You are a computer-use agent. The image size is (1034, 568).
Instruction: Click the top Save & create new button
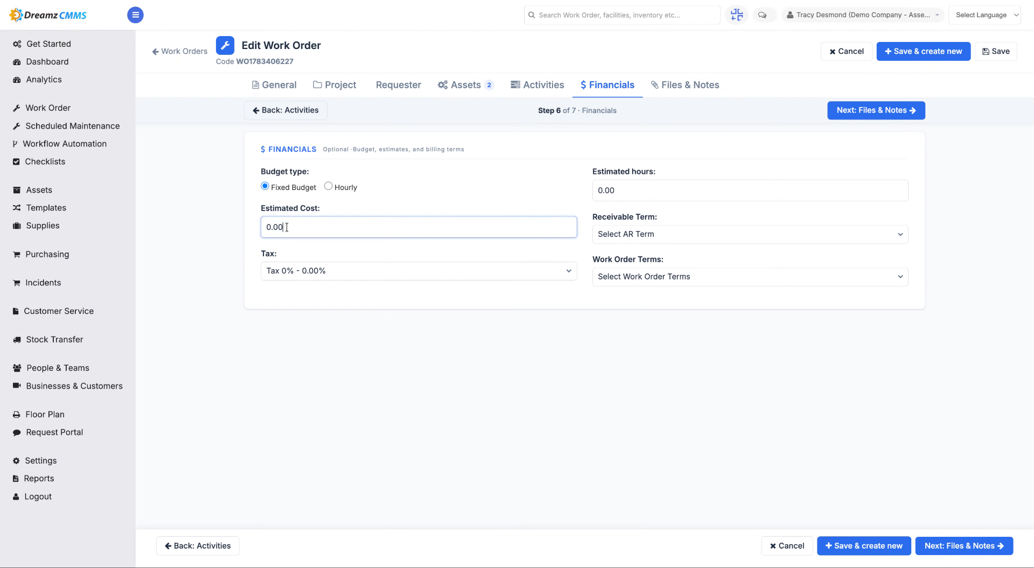(923, 52)
